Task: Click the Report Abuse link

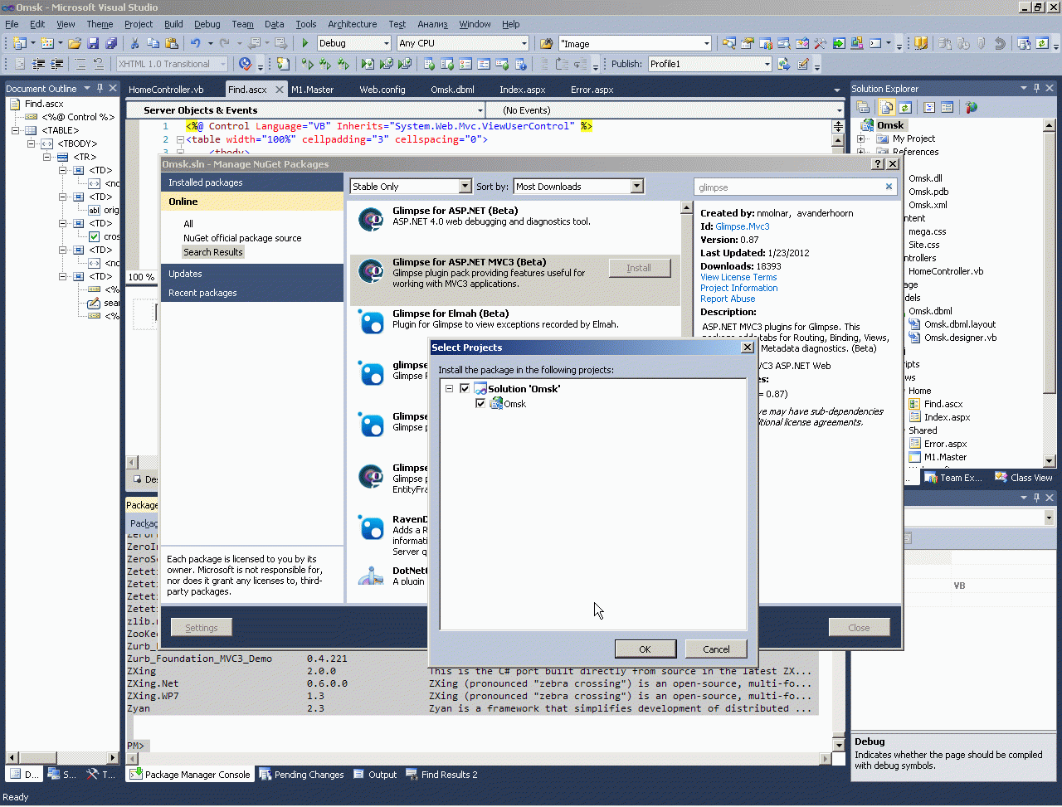Action: 728,299
